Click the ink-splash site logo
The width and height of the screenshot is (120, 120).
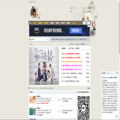(x=35, y=12)
